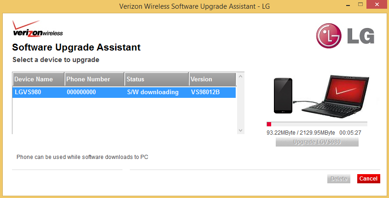
Task: Select the LGVS980 device row
Action: pyautogui.click(x=28, y=92)
